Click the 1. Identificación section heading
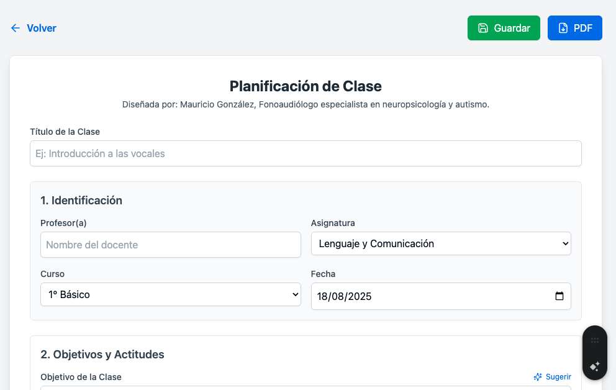 [81, 201]
